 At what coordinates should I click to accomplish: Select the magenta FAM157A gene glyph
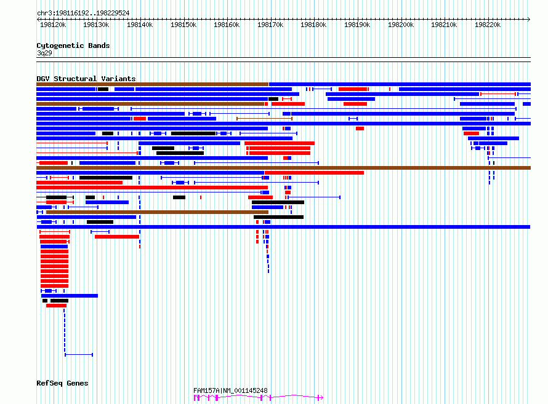(x=258, y=397)
